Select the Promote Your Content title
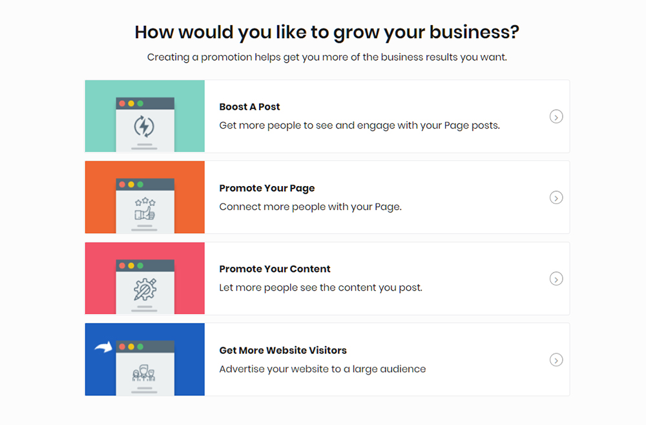The image size is (646, 425). [x=275, y=269]
